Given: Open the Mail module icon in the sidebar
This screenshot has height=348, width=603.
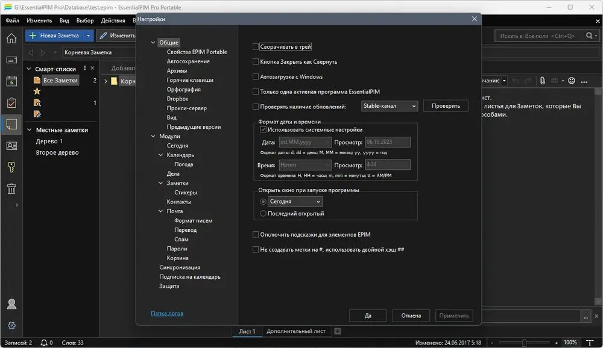Looking at the screenshot, I should coord(11,60).
